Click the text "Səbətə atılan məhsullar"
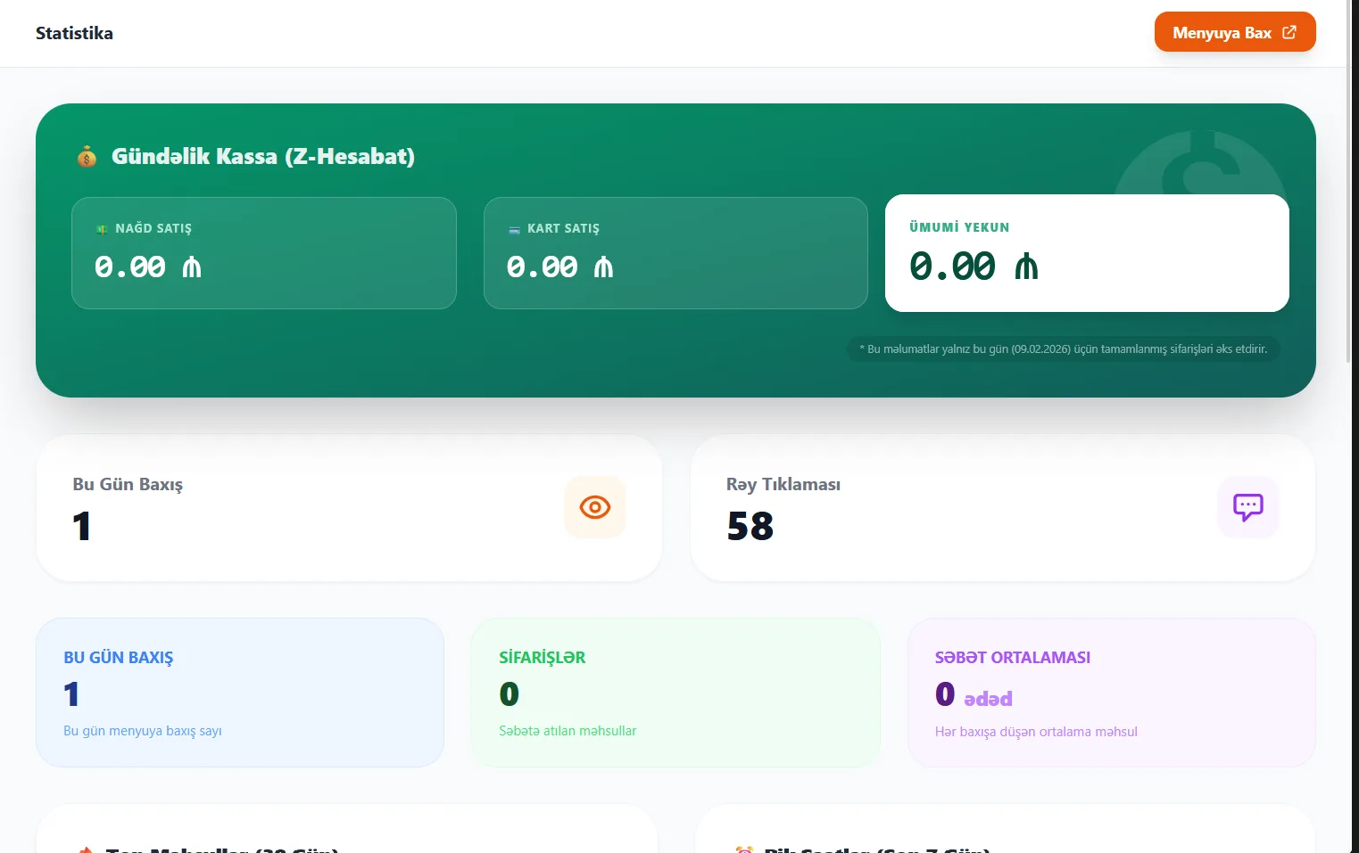 568,731
